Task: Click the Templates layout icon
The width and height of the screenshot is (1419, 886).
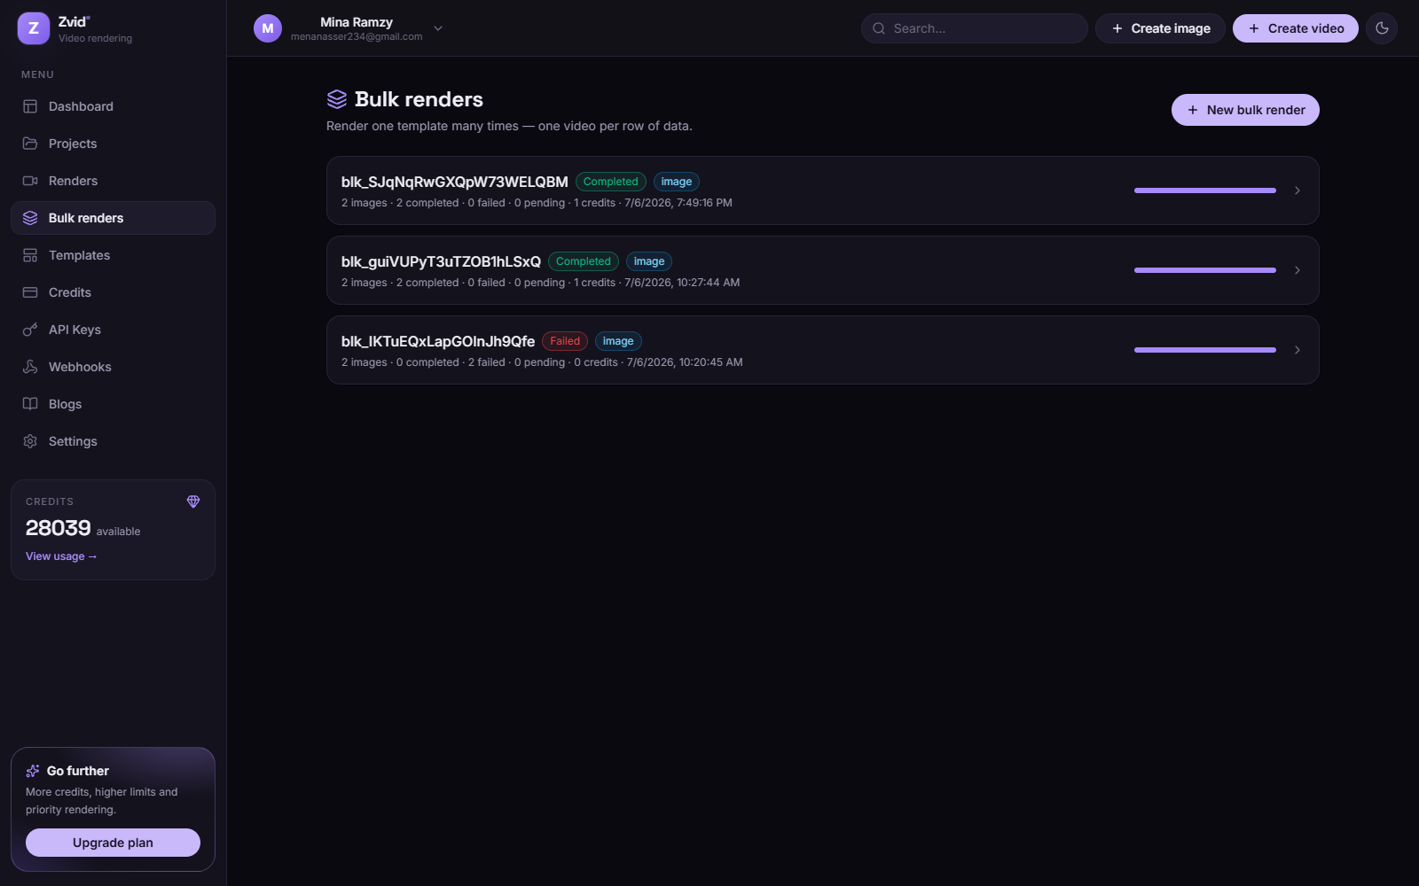Action: (30, 255)
